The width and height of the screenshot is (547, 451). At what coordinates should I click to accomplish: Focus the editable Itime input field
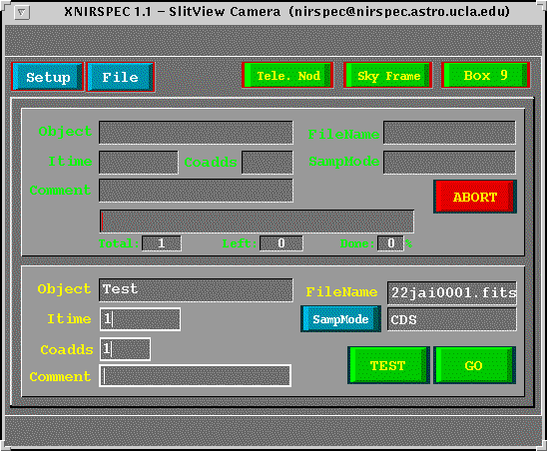click(140, 319)
